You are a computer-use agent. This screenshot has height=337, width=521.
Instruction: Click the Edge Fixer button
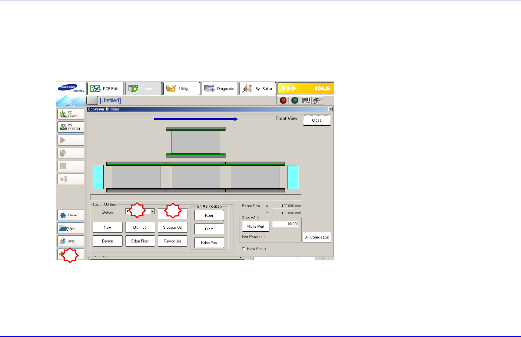(140, 241)
